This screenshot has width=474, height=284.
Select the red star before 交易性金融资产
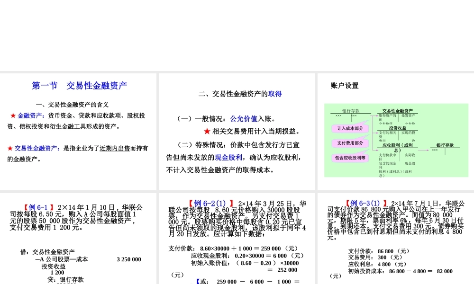click(x=9, y=148)
